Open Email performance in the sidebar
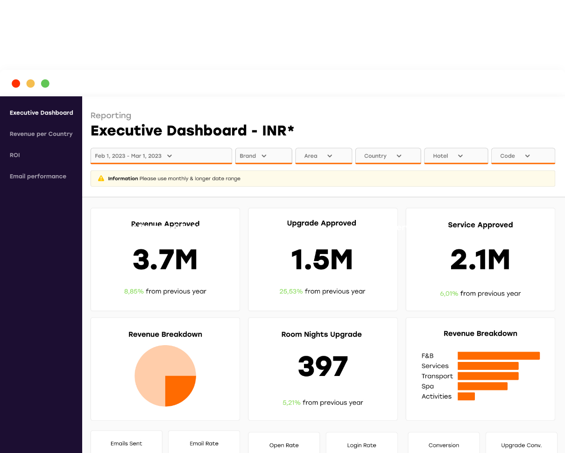 pyautogui.click(x=38, y=177)
